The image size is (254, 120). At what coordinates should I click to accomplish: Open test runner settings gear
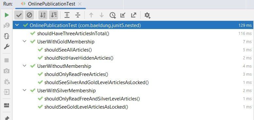click(147, 15)
